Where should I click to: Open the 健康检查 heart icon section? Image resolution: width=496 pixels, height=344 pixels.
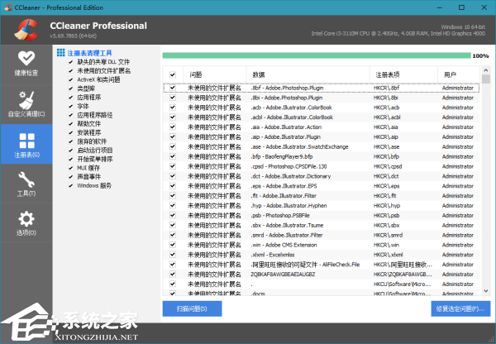point(26,64)
